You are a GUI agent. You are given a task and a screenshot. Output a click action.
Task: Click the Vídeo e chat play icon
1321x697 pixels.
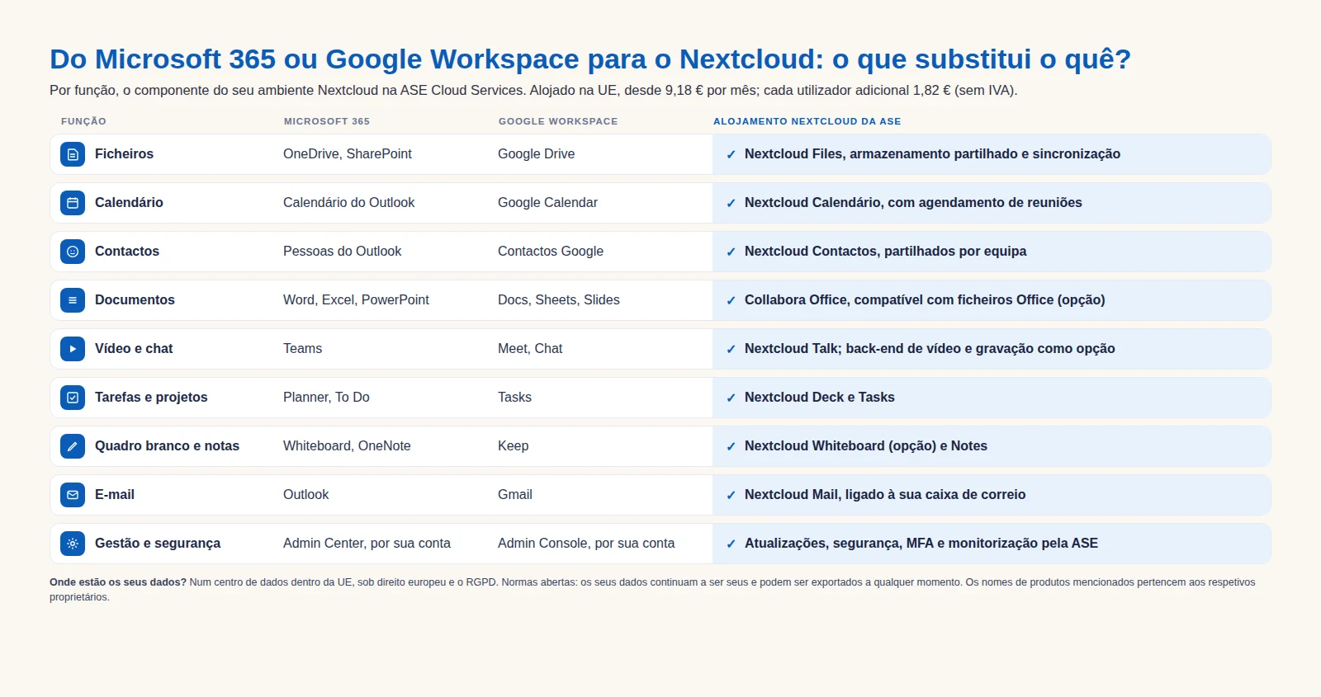(73, 349)
